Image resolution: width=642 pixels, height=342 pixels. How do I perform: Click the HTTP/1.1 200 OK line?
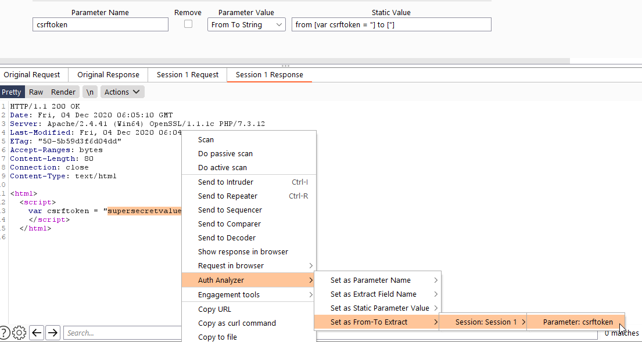coord(45,106)
